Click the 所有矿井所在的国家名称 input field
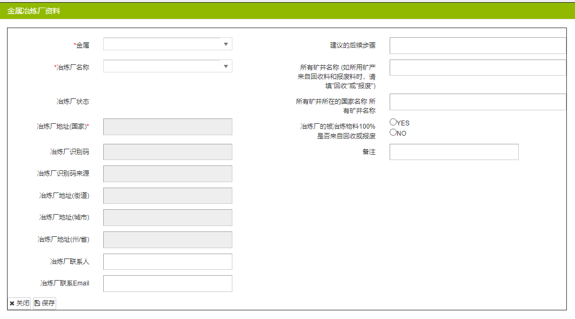 pos(478,102)
